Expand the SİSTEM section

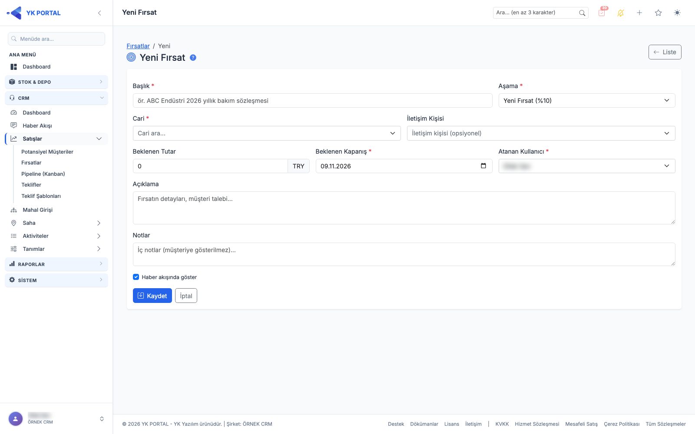coord(56,280)
